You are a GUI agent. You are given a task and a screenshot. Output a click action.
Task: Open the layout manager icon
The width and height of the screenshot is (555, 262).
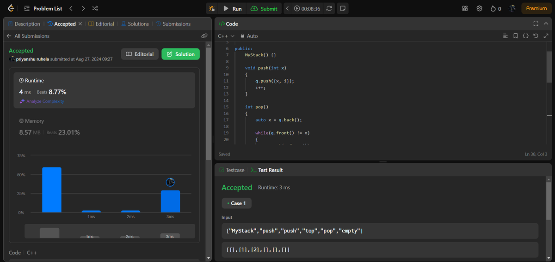[465, 8]
